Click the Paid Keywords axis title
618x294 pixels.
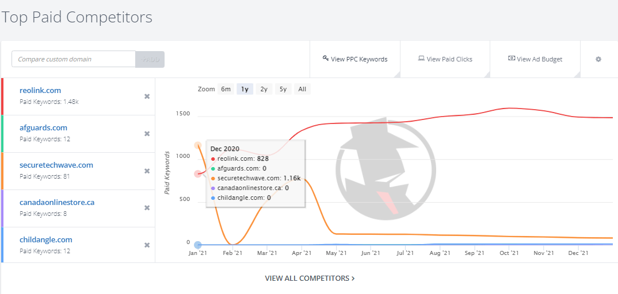[167, 172]
